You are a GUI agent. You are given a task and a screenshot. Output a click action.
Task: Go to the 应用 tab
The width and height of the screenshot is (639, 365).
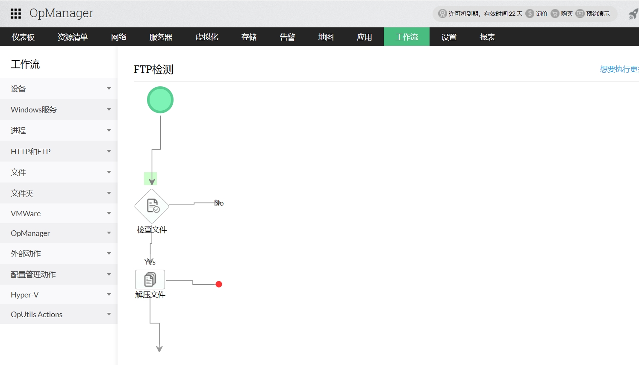coord(365,37)
